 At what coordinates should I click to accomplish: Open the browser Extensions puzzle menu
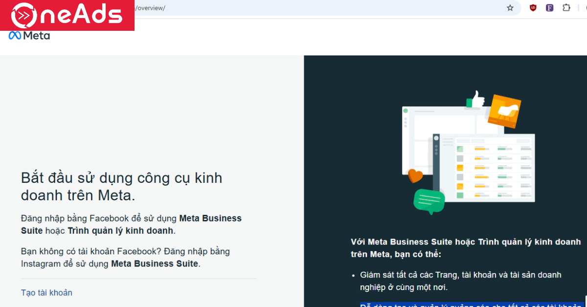pyautogui.click(x=566, y=8)
